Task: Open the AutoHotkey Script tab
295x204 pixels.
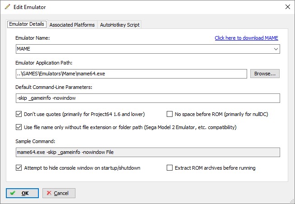Action: pyautogui.click(x=120, y=25)
